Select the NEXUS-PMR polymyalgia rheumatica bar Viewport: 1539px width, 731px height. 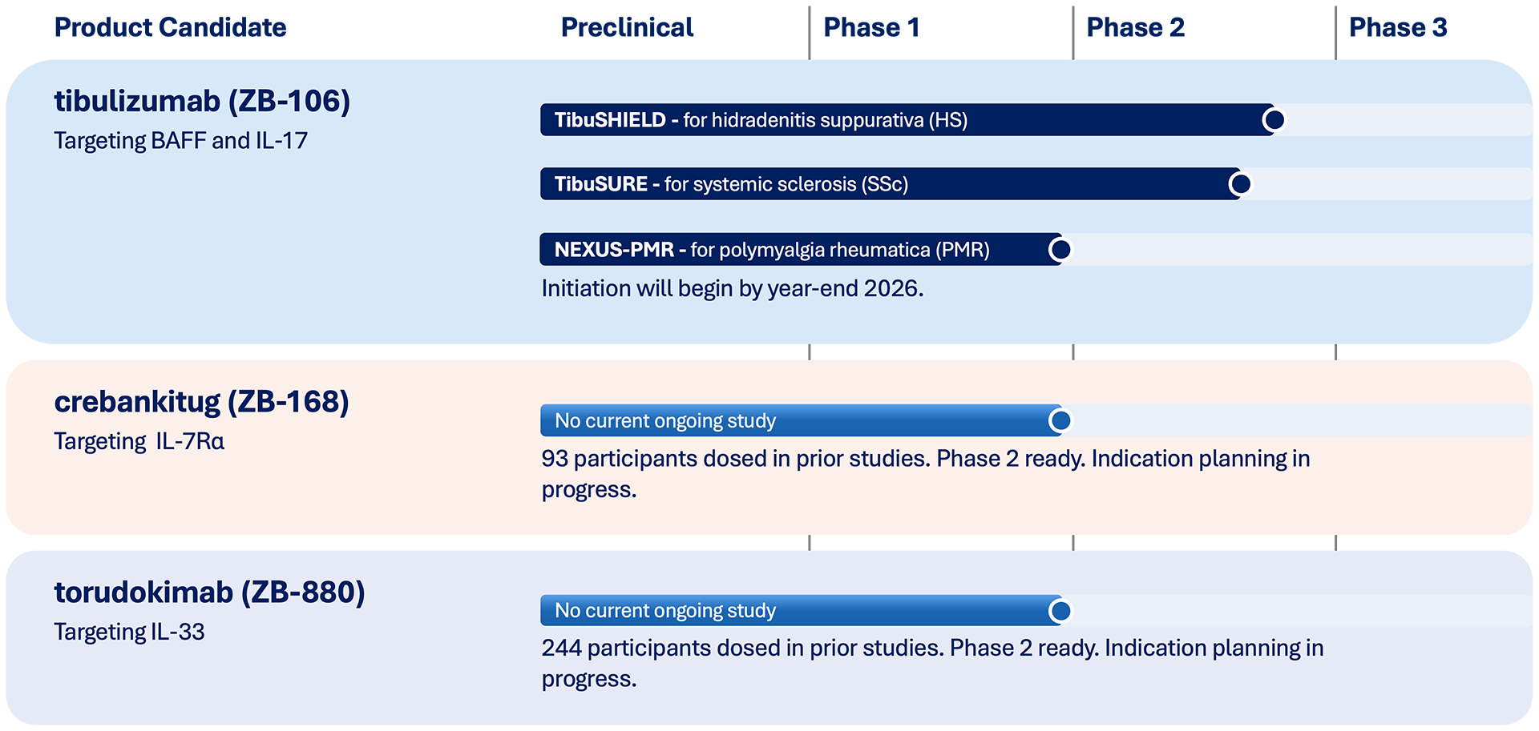801,250
